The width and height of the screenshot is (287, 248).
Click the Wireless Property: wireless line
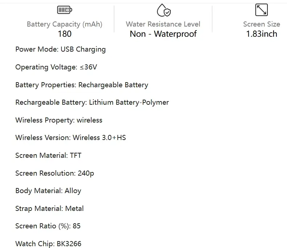(59, 120)
